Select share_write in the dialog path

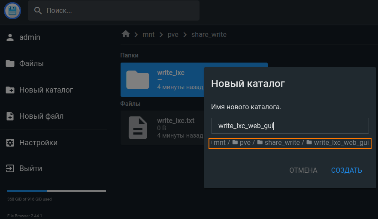(282, 143)
